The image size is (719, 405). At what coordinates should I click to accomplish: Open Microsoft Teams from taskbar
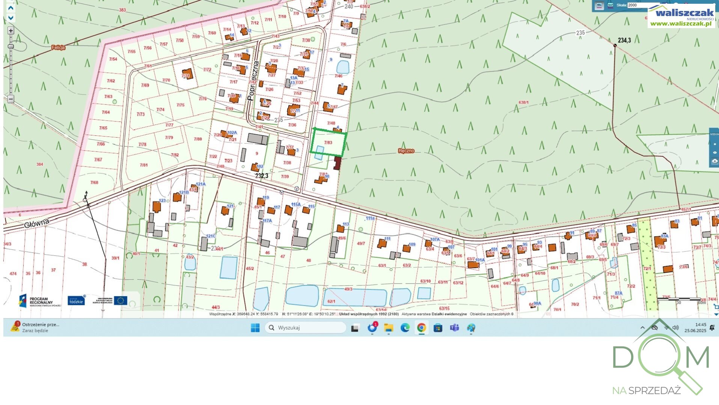(x=454, y=328)
